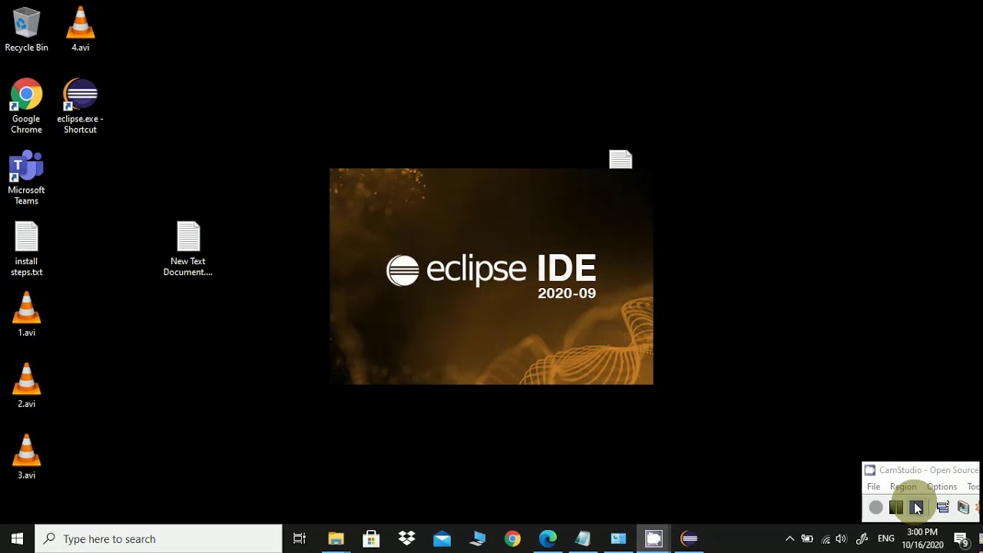Image resolution: width=983 pixels, height=553 pixels.
Task: Click the pen workspace tray icon
Action: pos(862,538)
